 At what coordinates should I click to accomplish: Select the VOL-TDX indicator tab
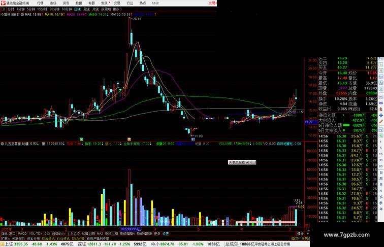coord(36,234)
